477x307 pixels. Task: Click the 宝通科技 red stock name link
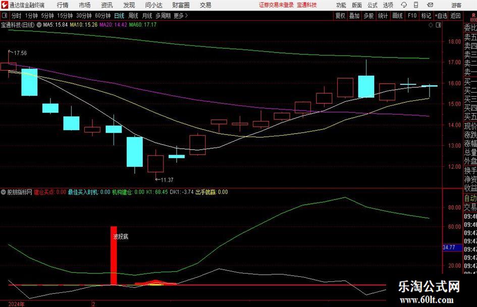tap(307, 5)
